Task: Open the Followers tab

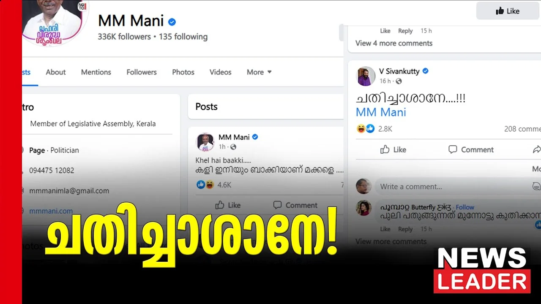Action: point(142,72)
